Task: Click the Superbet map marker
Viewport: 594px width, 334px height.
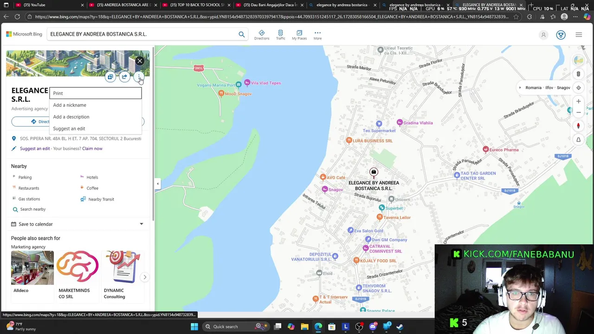Action: pyautogui.click(x=381, y=208)
